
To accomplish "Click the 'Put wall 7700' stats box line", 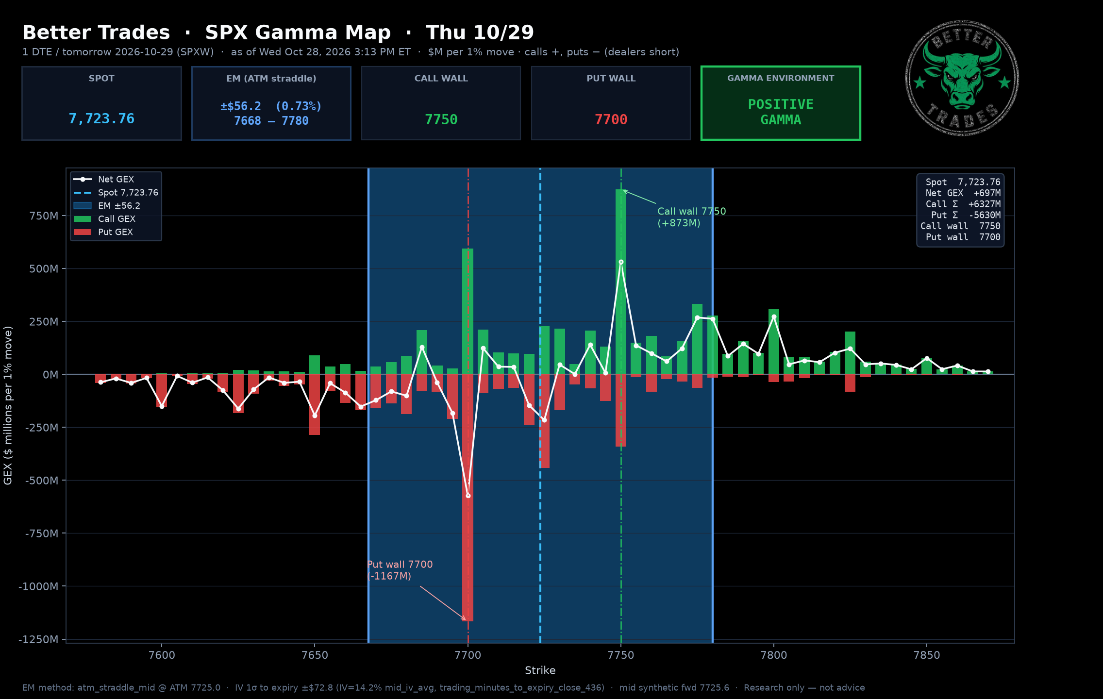I will coord(963,237).
